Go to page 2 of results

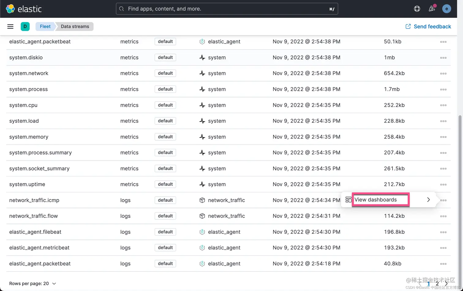click(x=437, y=284)
